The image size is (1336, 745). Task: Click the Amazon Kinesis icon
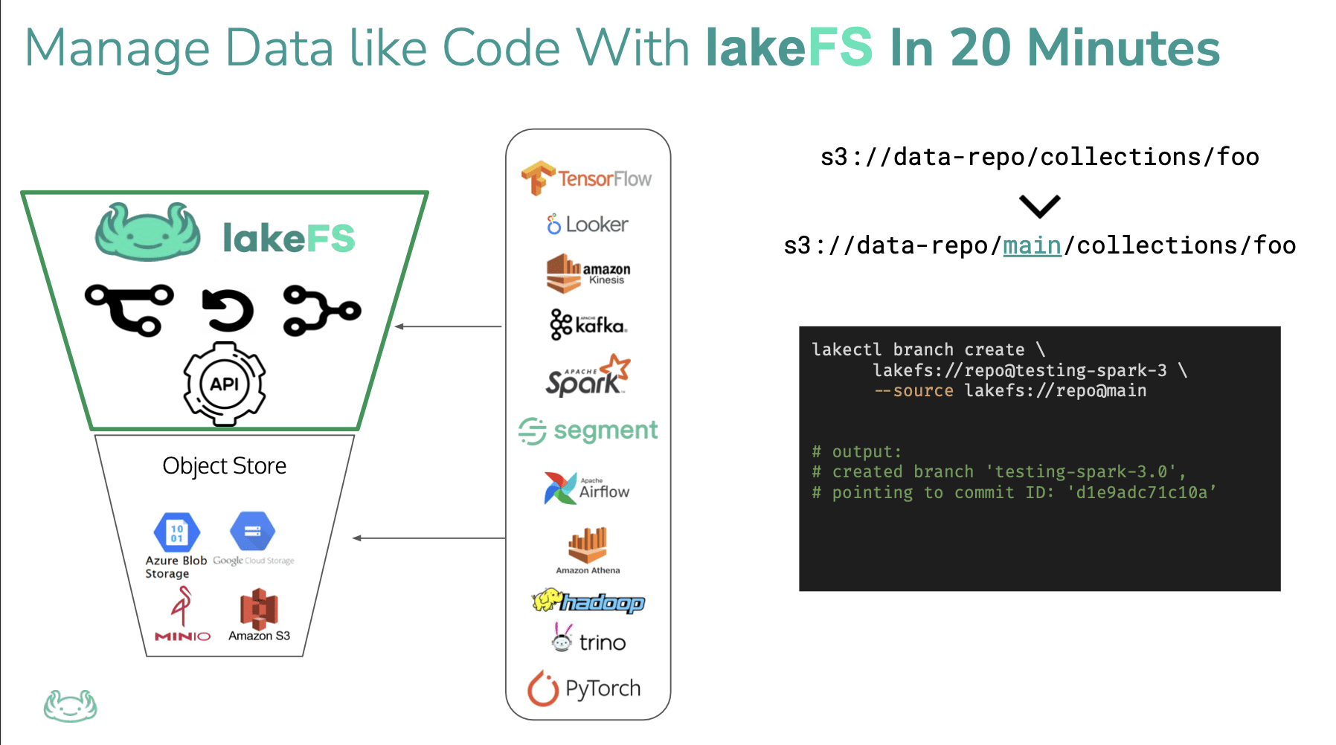564,274
